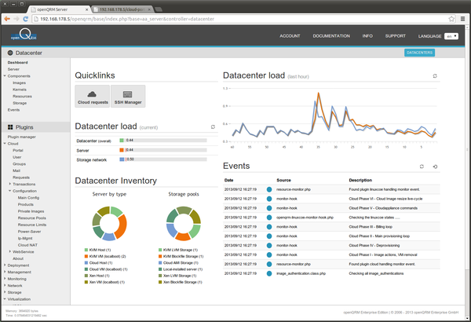Click KVM Host legend swatch
Viewport: 471px width, 322px height.
click(x=86, y=250)
